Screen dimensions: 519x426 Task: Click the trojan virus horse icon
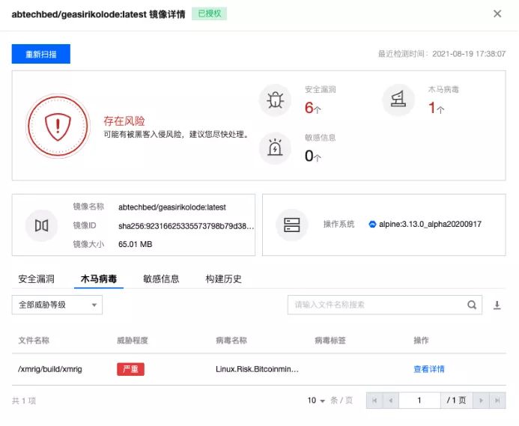point(398,100)
